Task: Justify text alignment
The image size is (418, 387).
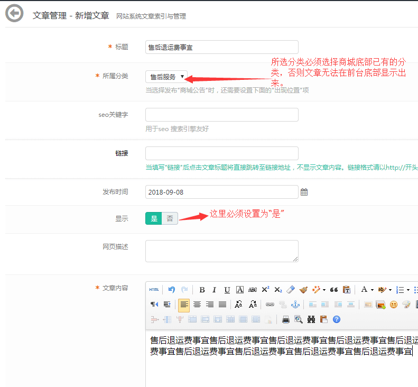Action: (222, 305)
